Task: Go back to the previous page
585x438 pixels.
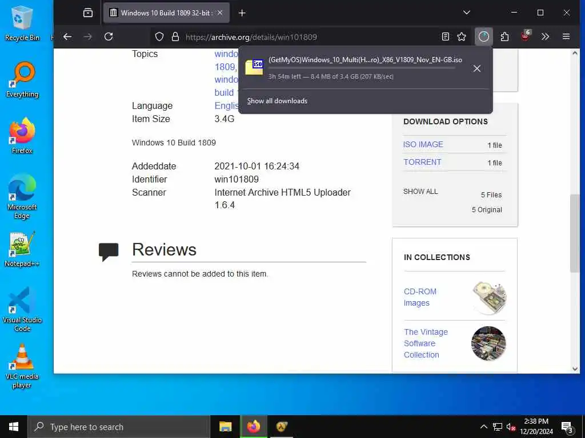Action: coord(67,37)
